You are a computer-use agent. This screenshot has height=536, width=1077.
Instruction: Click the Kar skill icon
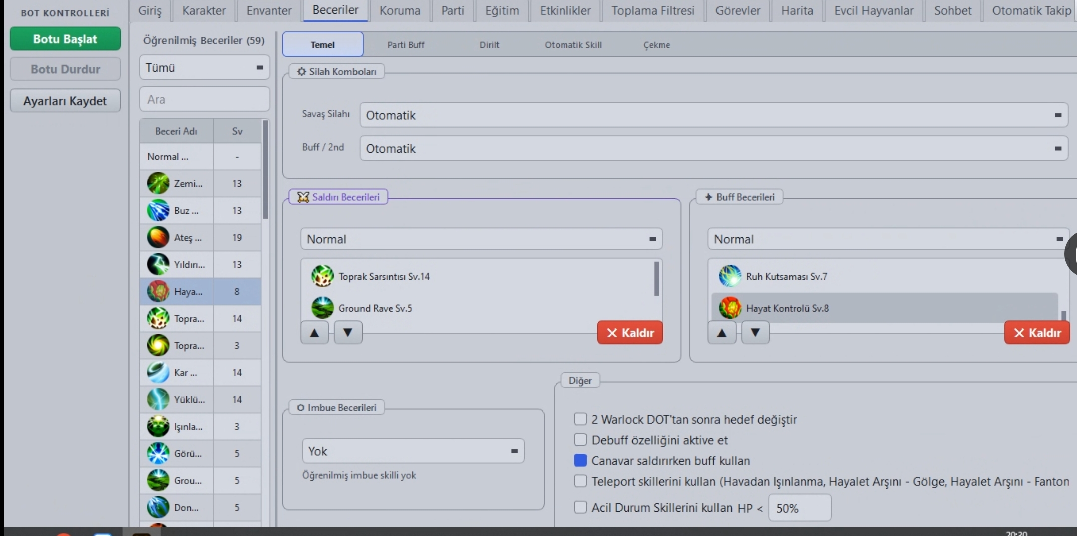point(158,372)
